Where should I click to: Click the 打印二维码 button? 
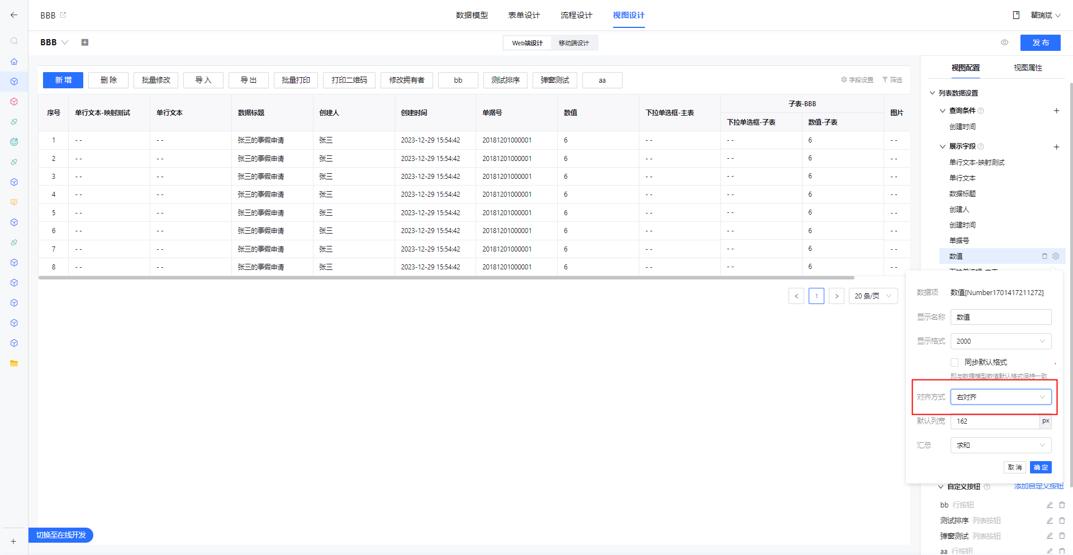[349, 80]
